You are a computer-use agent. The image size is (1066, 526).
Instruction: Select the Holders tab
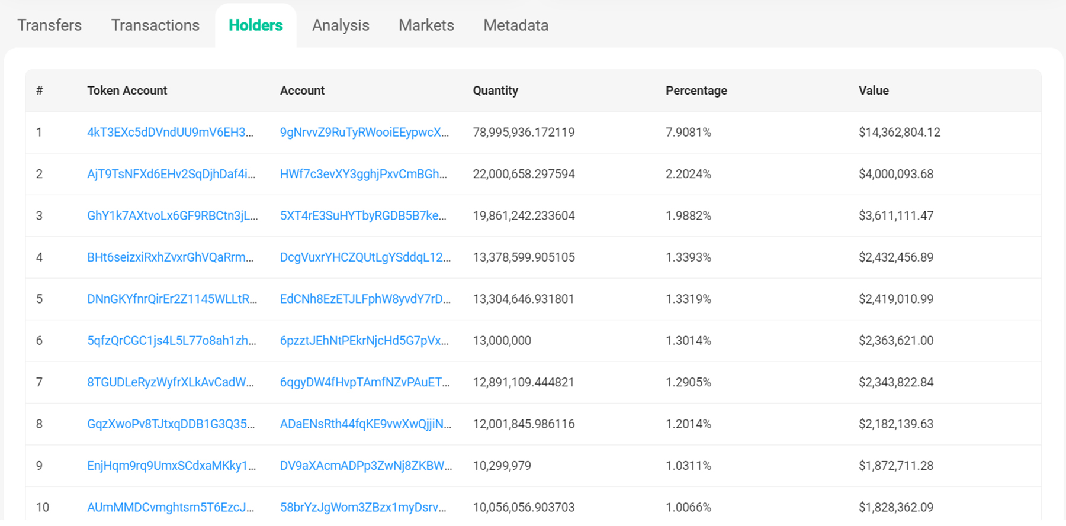point(255,25)
